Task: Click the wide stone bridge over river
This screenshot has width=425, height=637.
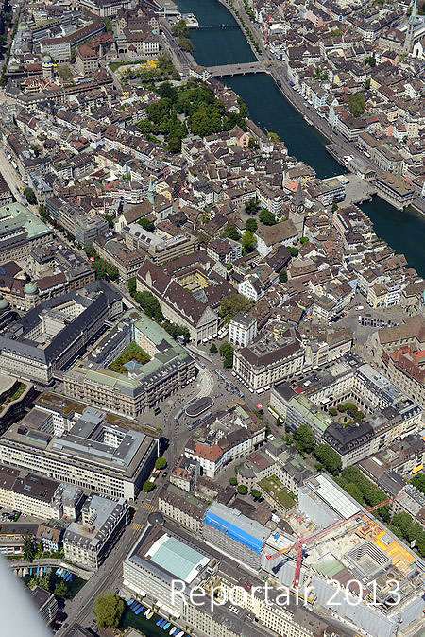Action: (237, 69)
